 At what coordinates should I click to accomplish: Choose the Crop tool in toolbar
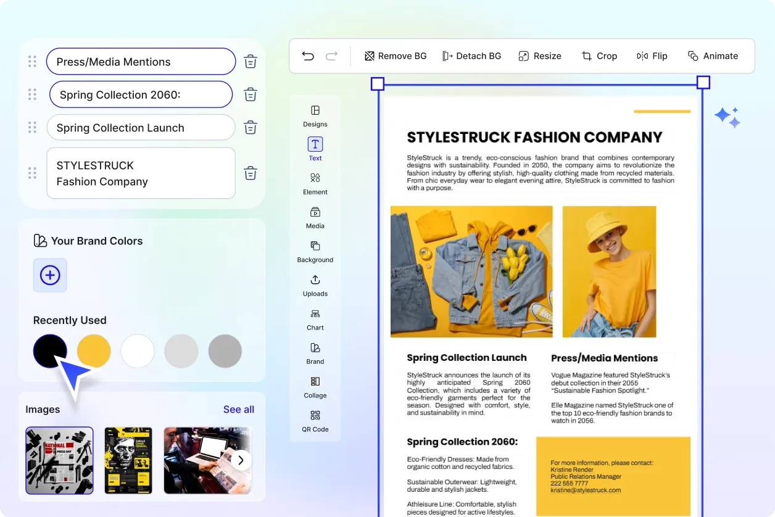(x=599, y=56)
